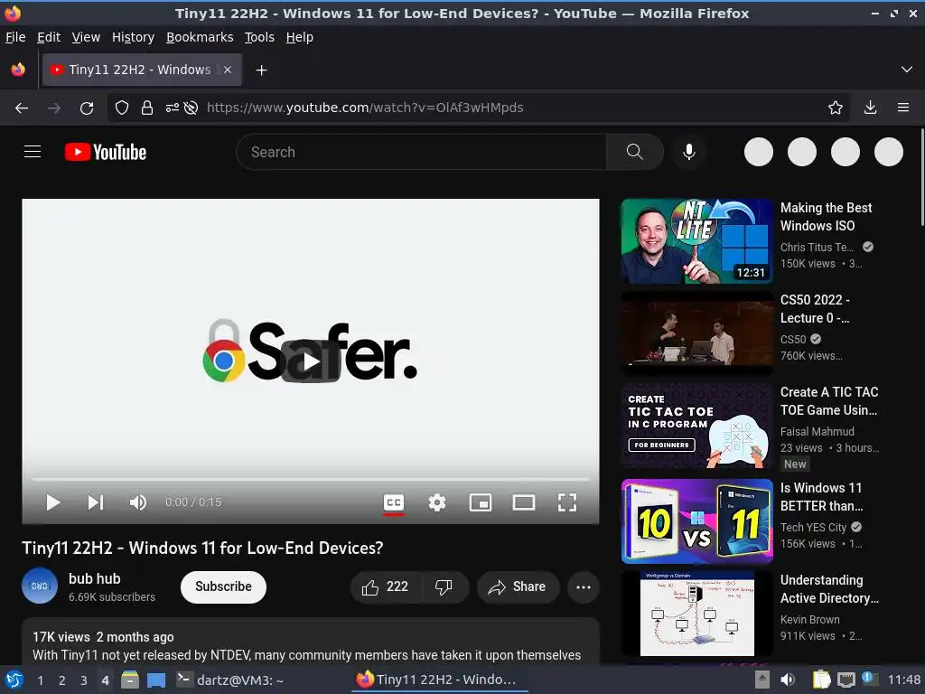Go to the YouTube home logo

point(106,152)
